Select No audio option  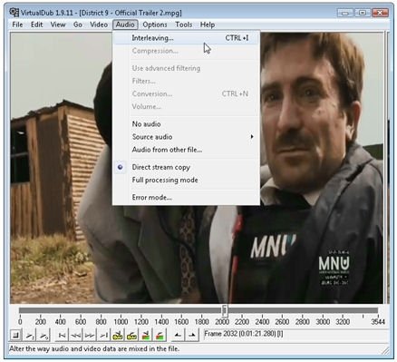186,124
